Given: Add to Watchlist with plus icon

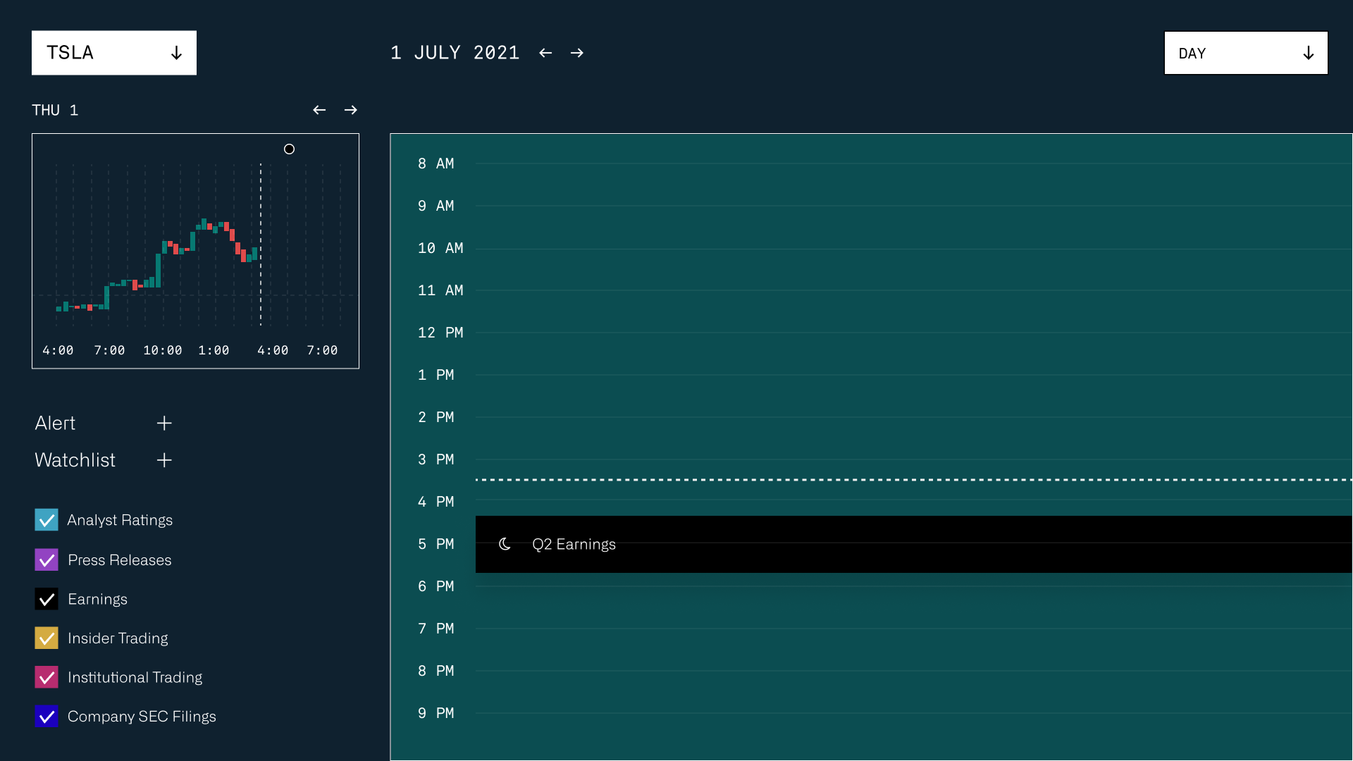Looking at the screenshot, I should click(164, 460).
